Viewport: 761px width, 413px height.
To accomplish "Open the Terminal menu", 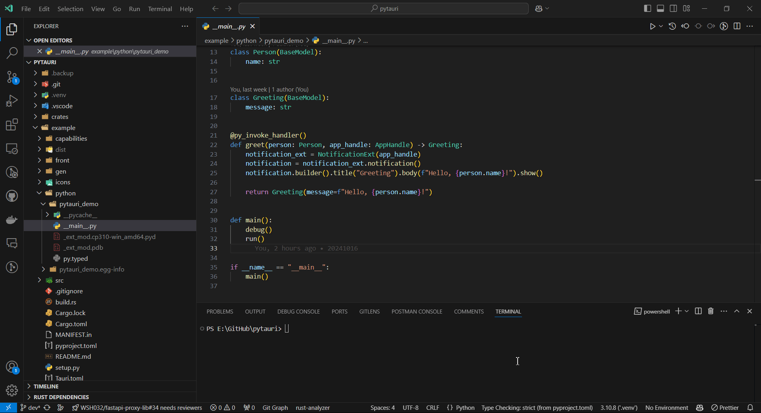I will [160, 9].
